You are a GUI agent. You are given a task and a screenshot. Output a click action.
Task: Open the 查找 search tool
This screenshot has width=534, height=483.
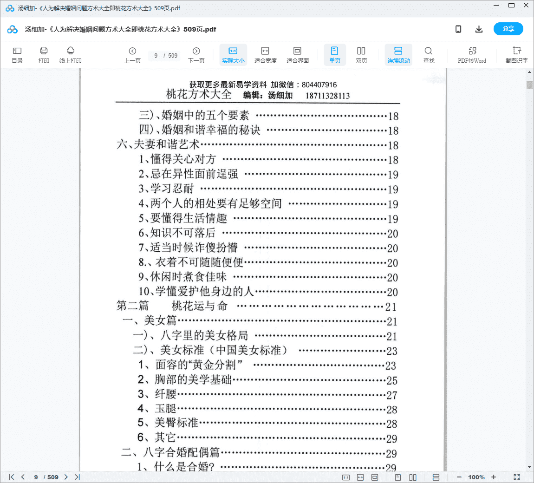pos(429,55)
